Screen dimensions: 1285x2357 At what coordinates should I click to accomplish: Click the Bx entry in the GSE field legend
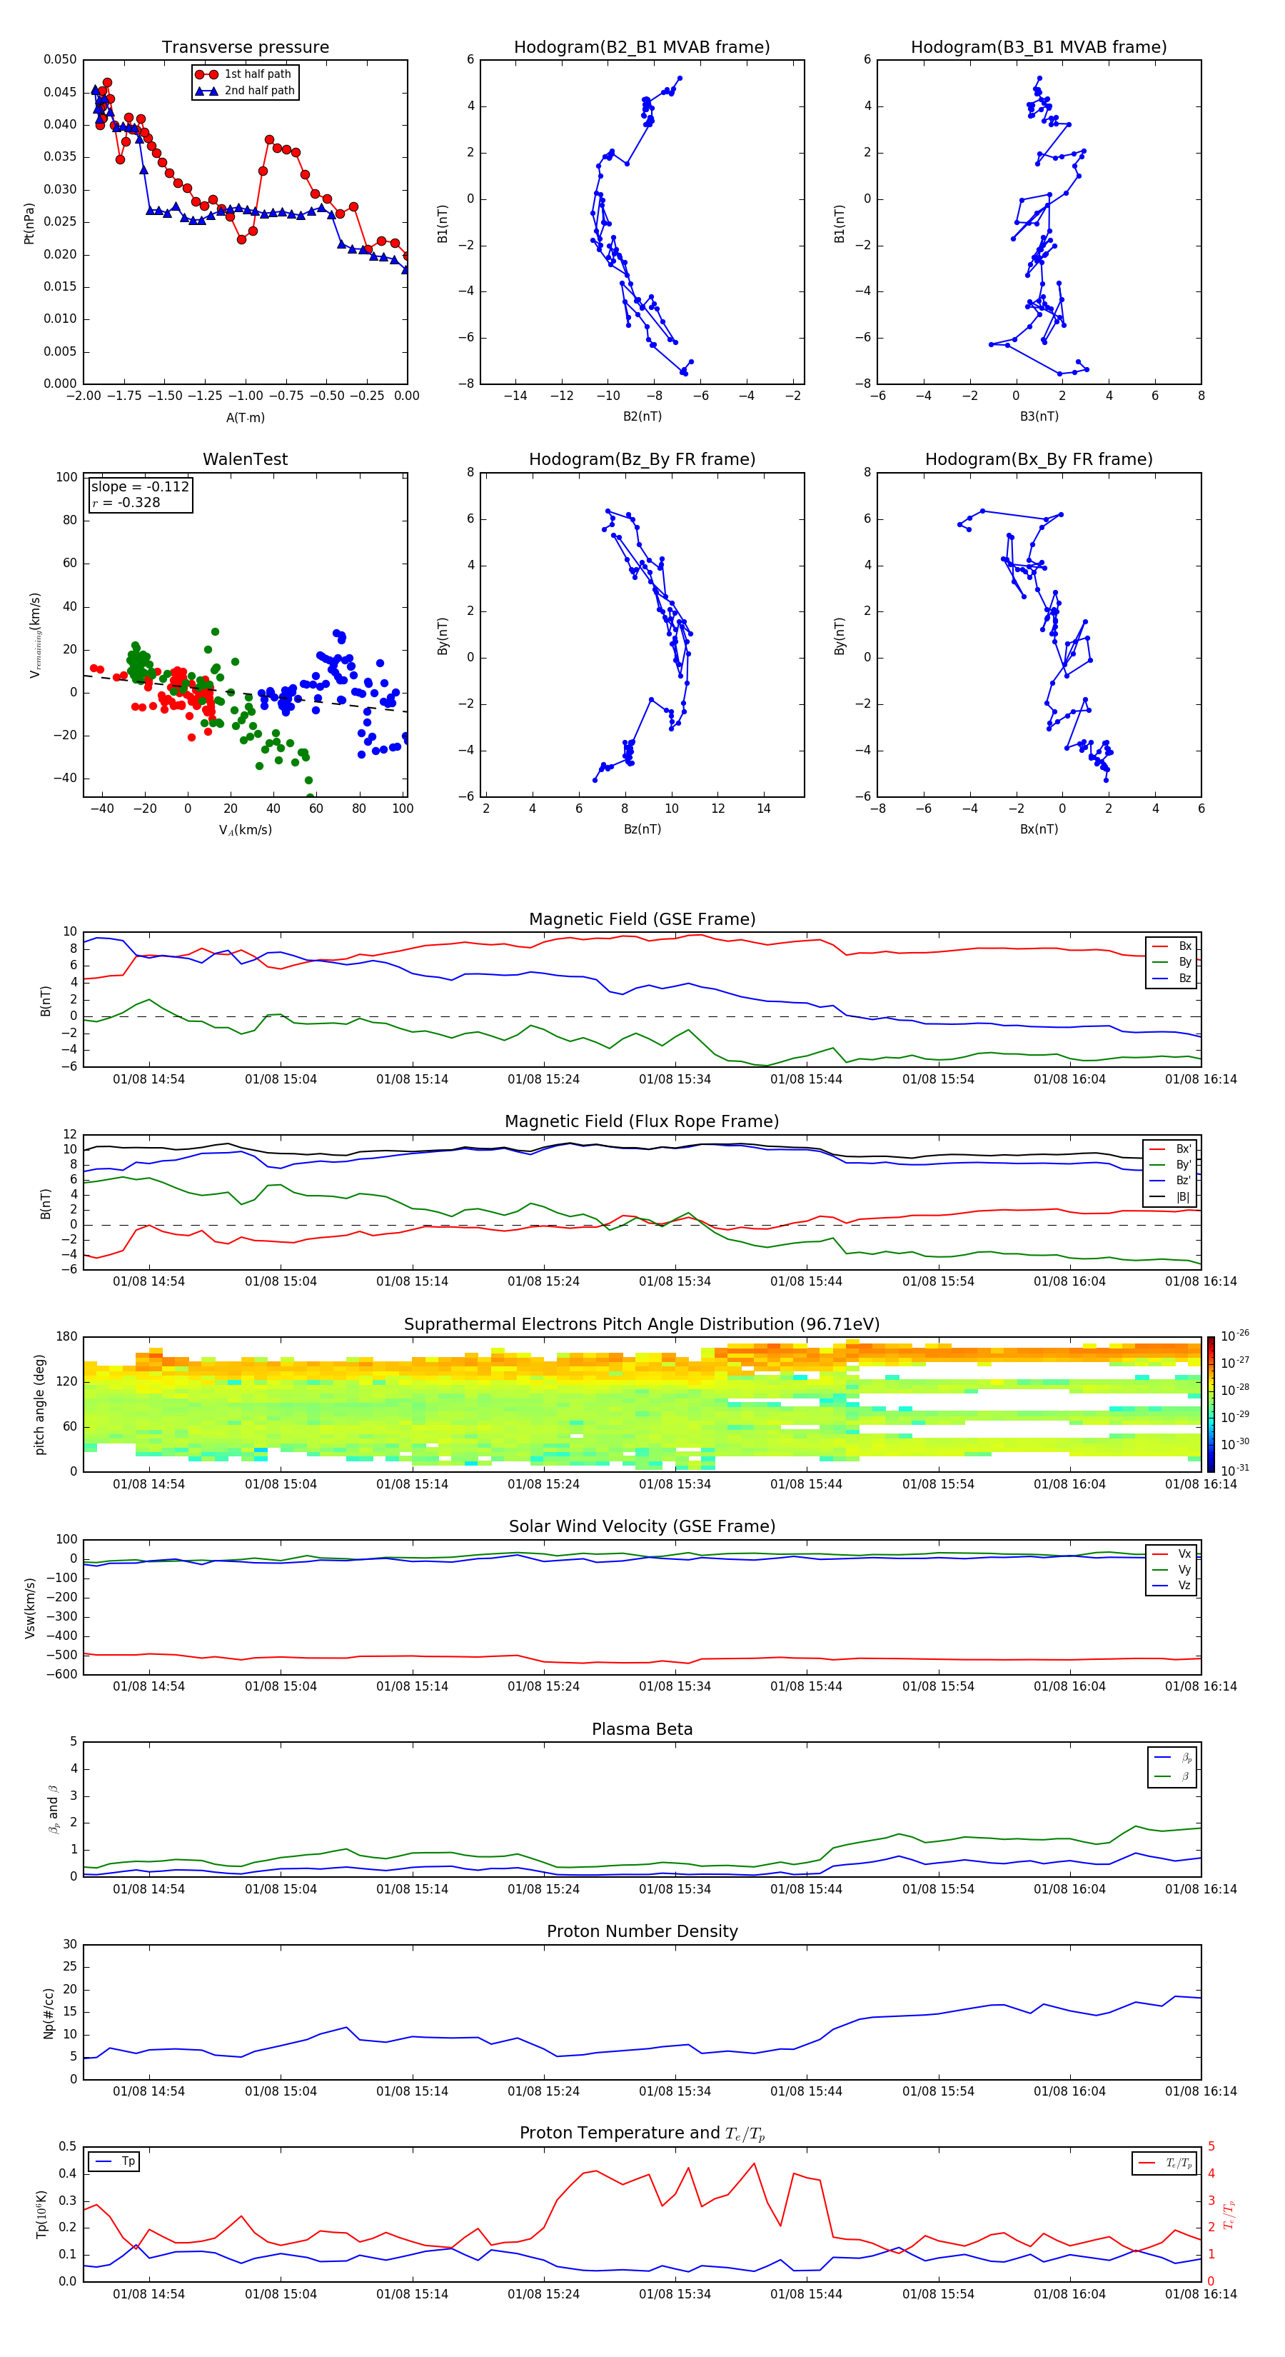coord(1171,946)
